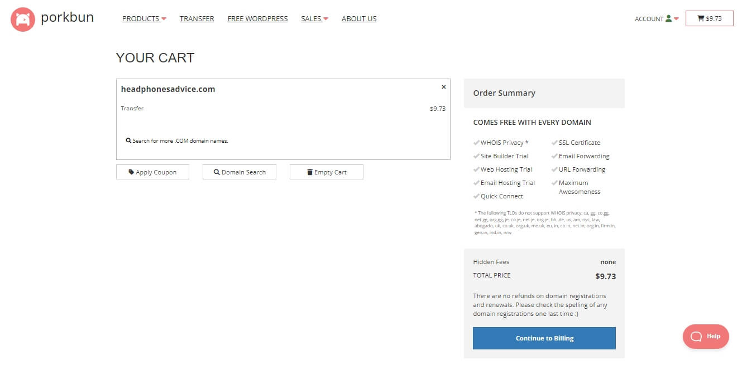Click the Empty Cart button
This screenshot has height=365, width=742.
tap(327, 172)
